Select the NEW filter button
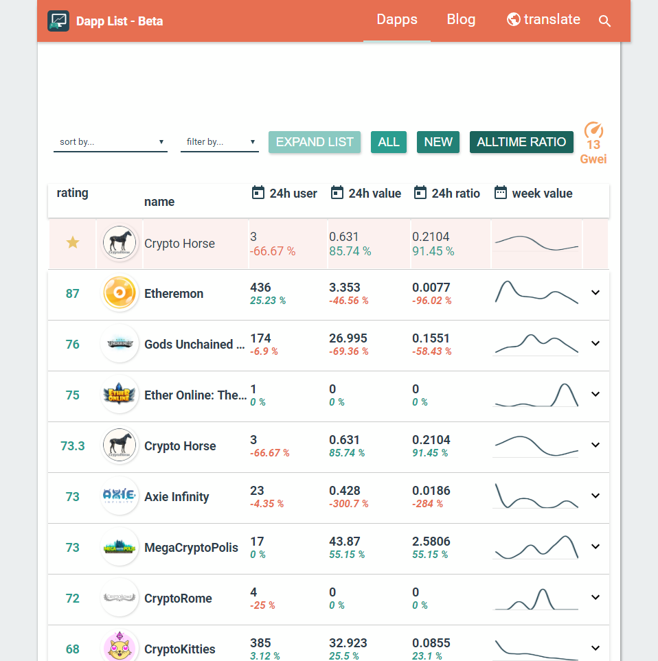658x661 pixels. click(438, 142)
